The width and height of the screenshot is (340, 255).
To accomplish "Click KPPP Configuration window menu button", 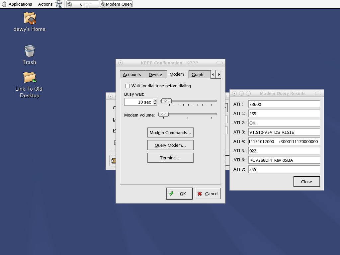I will point(121,63).
